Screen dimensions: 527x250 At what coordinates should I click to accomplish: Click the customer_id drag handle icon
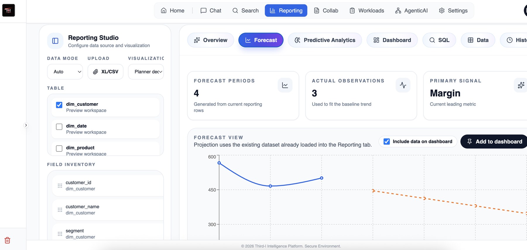point(60,186)
